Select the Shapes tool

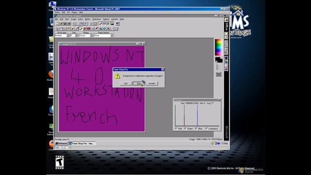click(x=116, y=29)
